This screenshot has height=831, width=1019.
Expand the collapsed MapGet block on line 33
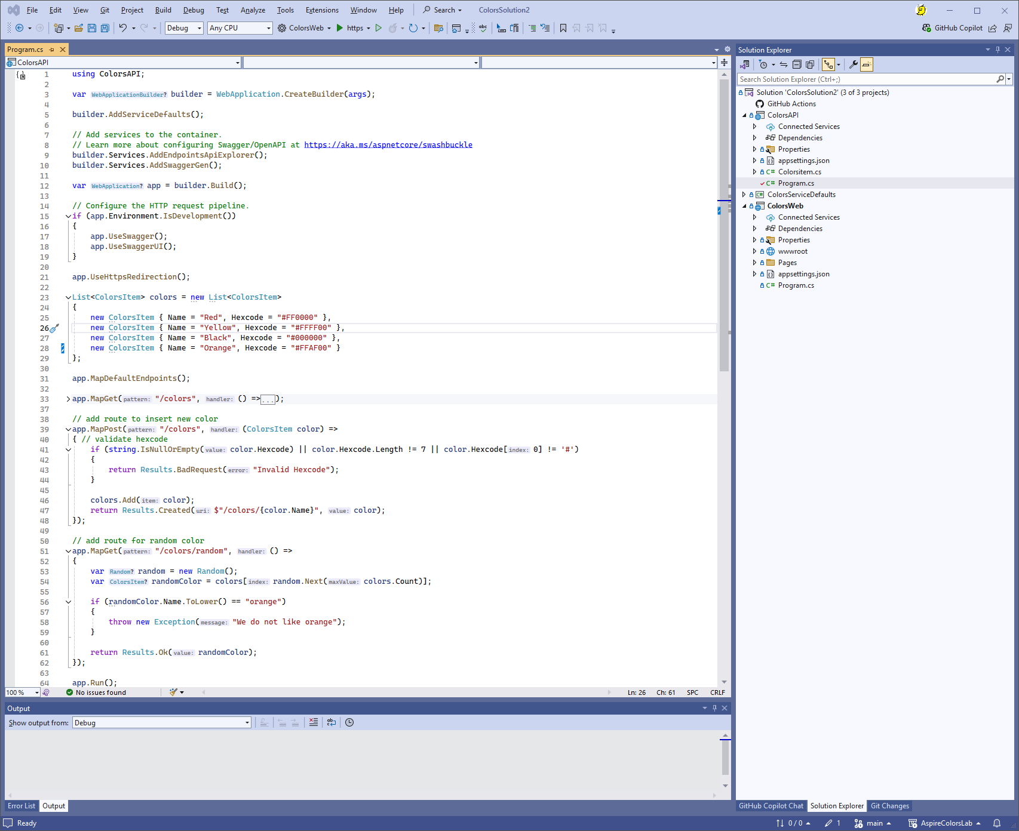coord(68,399)
